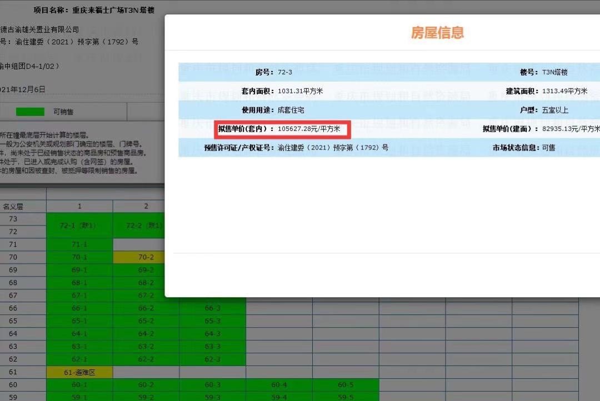This screenshot has height=401, width=600.
Task: Click unit 70-1 in floor 70
Action: pyautogui.click(x=79, y=257)
